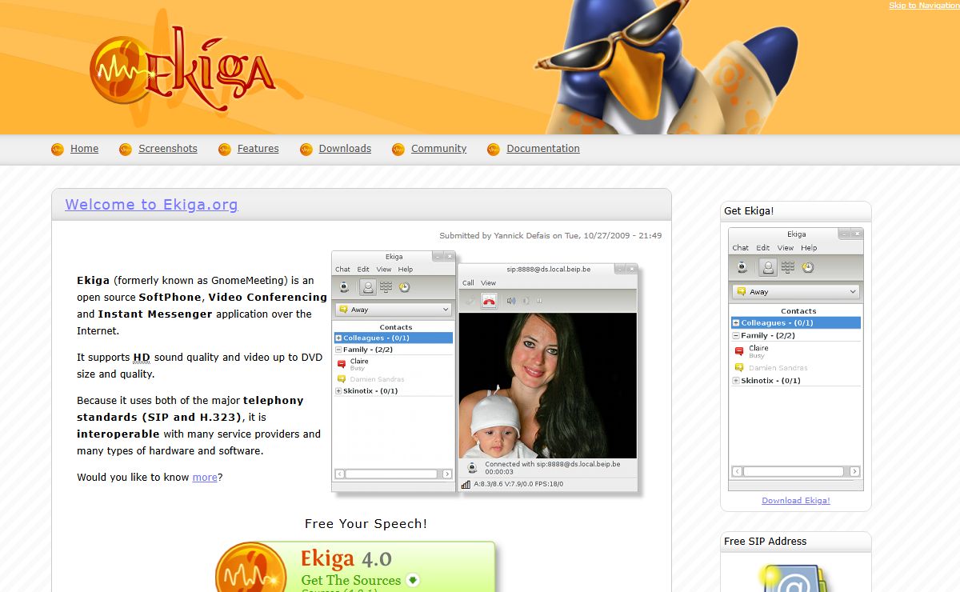Viewport: 960px width, 592px height.
Task: Click the Skip to Navigation link
Action: pos(924,6)
